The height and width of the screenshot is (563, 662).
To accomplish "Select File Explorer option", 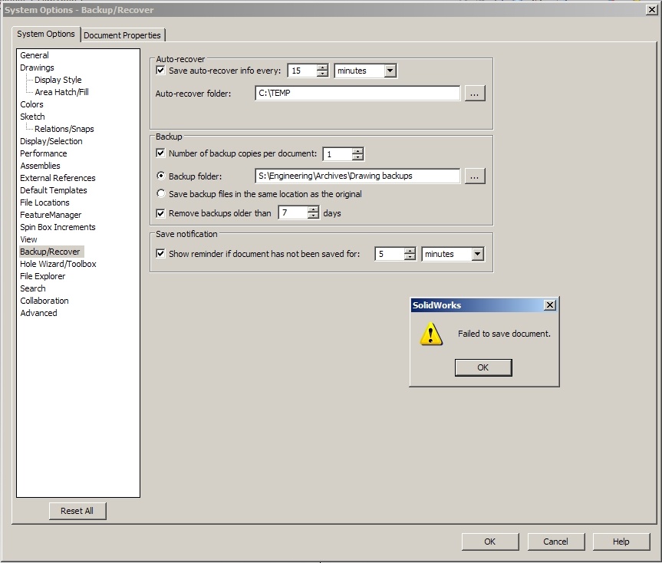I will 43,276.
